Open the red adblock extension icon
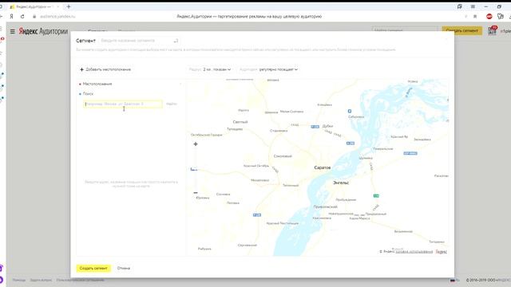The width and height of the screenshot is (511, 287). tap(489, 16)
